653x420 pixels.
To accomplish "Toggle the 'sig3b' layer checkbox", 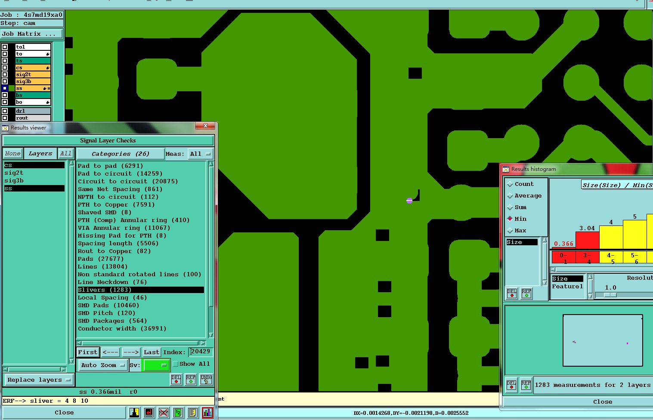I will tap(5, 81).
